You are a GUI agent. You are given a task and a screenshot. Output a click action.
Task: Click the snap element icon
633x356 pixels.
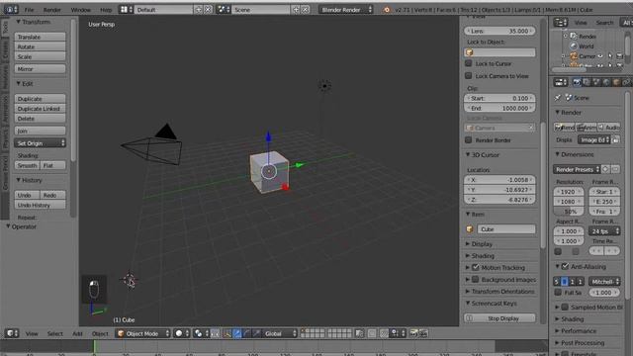tap(398, 333)
